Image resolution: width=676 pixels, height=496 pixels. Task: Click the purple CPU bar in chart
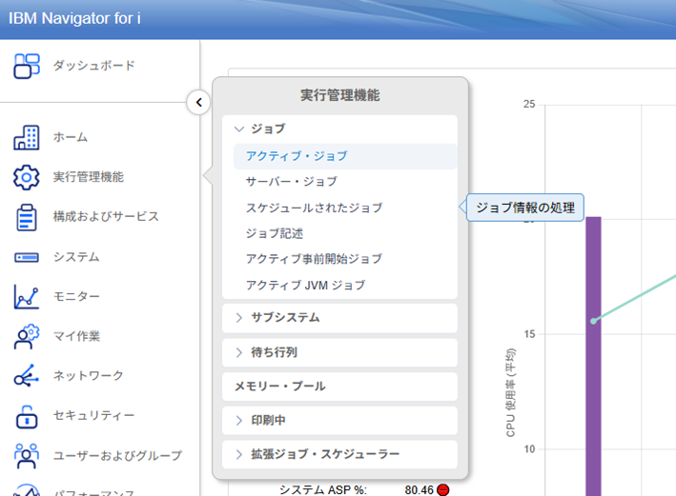pyautogui.click(x=593, y=356)
